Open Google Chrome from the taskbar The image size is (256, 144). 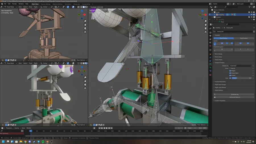click(x=25, y=142)
